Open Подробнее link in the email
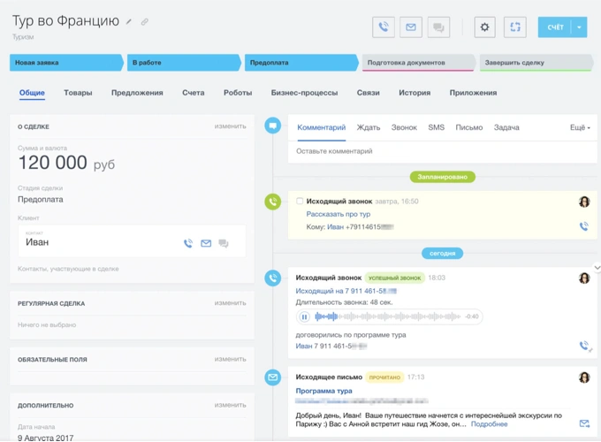Image resolution: width=601 pixels, height=442 pixels. [x=489, y=424]
